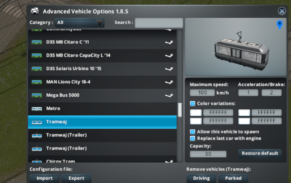The height and width of the screenshot is (183, 291).
Task: Click the green bus icon of D3S MB Citaro C '11
Action: point(37,42)
